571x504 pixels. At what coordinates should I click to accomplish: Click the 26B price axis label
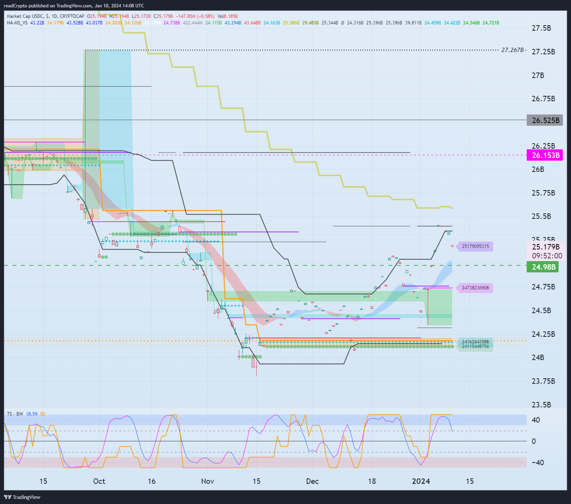click(x=538, y=170)
